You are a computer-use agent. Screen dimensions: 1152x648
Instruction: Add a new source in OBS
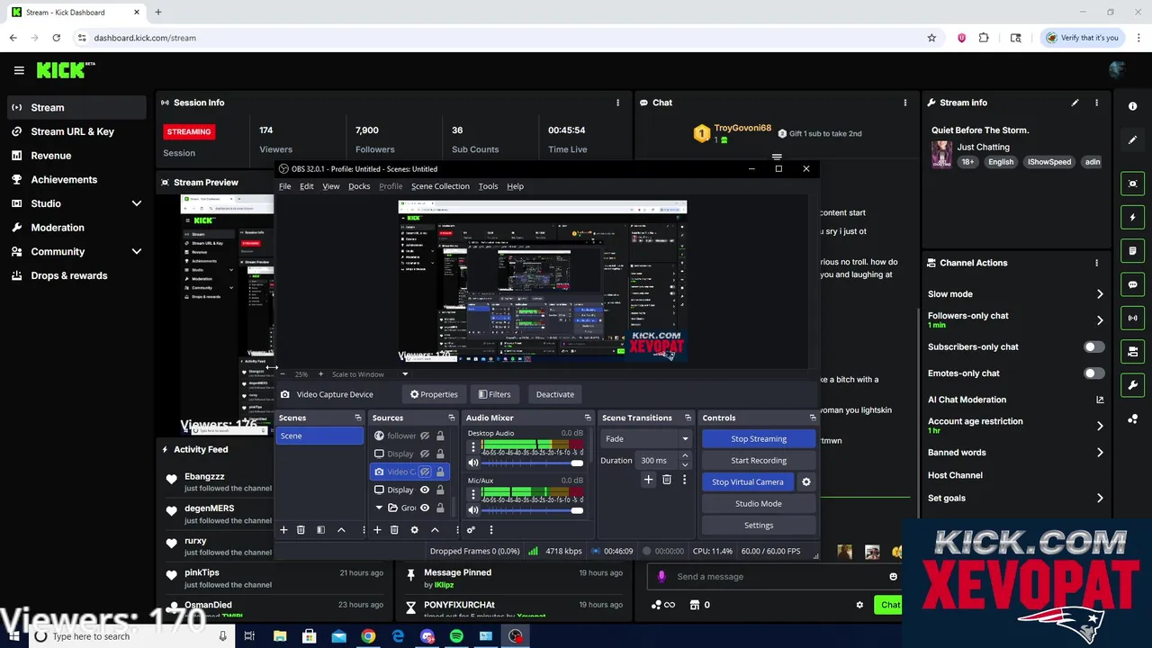(377, 530)
